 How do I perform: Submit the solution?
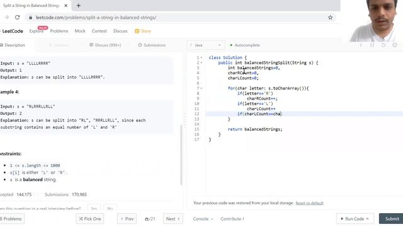(x=392, y=219)
